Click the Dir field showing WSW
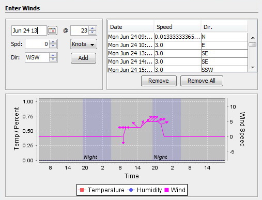This screenshot has height=200, width=262. point(37,57)
